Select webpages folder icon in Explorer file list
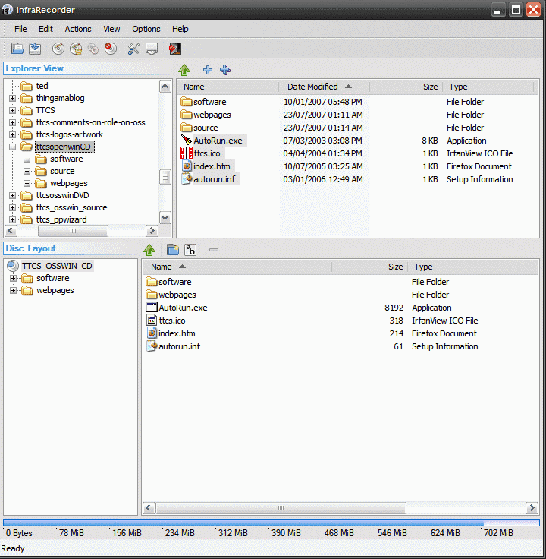The width and height of the screenshot is (546, 559). (x=186, y=115)
